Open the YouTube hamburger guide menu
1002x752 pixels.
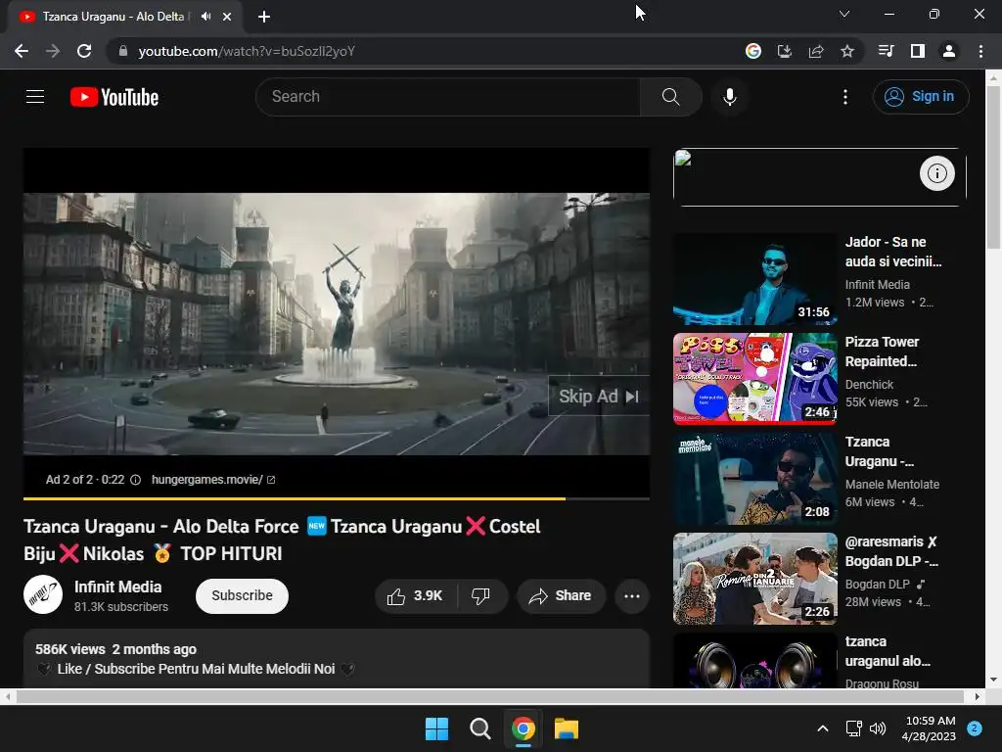35,97
